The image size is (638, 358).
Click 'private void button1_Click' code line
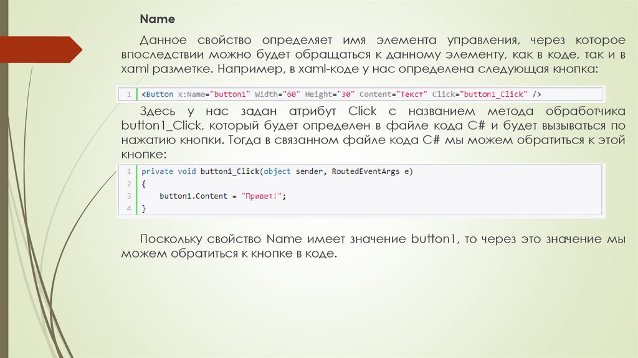(277, 172)
